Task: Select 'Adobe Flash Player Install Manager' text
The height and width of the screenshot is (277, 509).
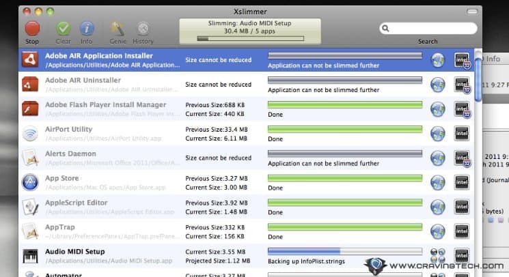Action: coord(105,104)
